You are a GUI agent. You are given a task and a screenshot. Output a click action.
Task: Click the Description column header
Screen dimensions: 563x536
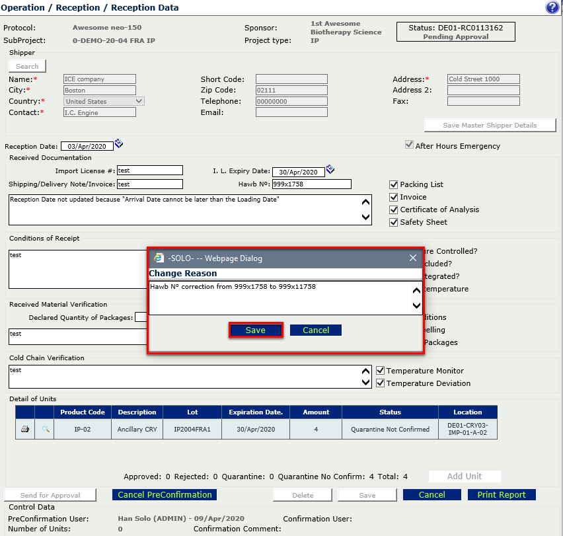click(137, 412)
